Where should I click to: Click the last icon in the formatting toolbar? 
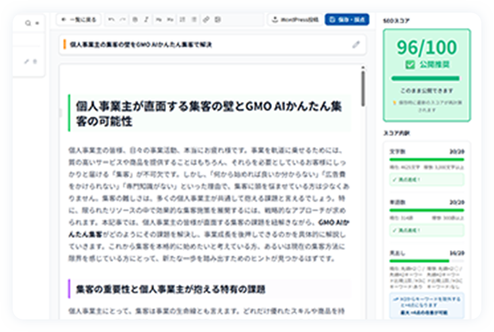(218, 20)
